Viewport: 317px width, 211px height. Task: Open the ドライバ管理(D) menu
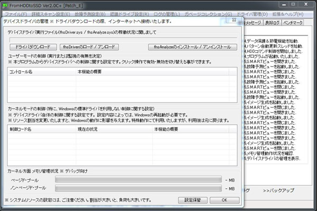coord(252,14)
